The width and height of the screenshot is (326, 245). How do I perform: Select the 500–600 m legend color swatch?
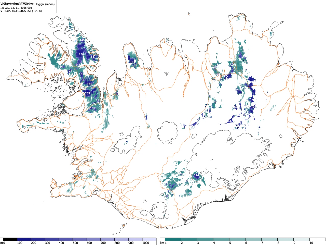pos(80,239)
